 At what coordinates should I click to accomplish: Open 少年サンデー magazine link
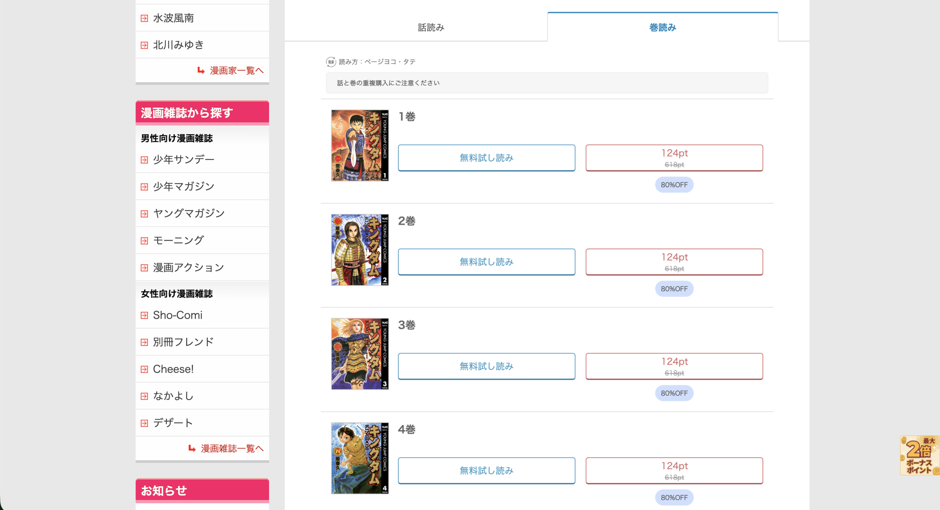pyautogui.click(x=184, y=160)
